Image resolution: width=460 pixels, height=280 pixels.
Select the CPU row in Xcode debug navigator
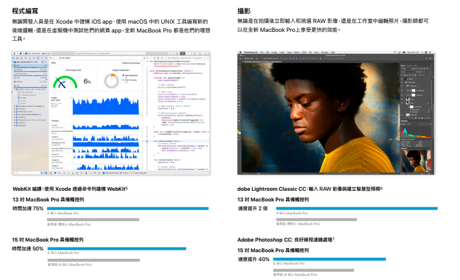[30, 66]
